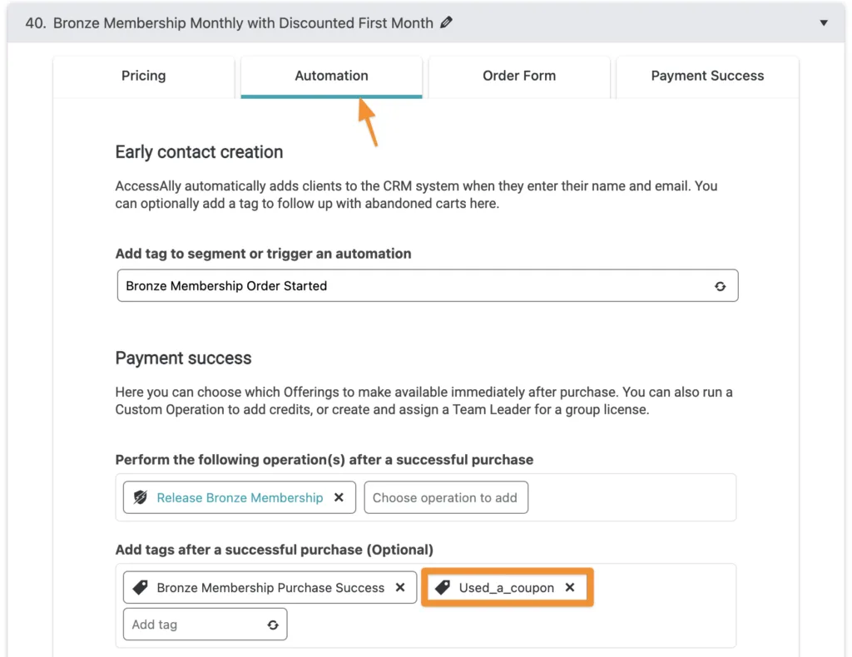The image size is (852, 657).
Task: Collapse the Bronze Membership Monthly section arrow
Action: coord(824,22)
